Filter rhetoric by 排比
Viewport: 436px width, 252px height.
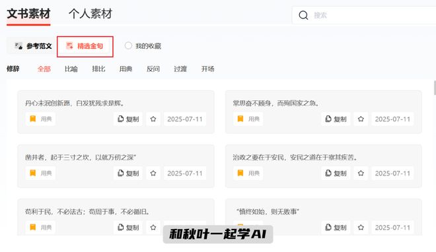pyautogui.click(x=98, y=69)
